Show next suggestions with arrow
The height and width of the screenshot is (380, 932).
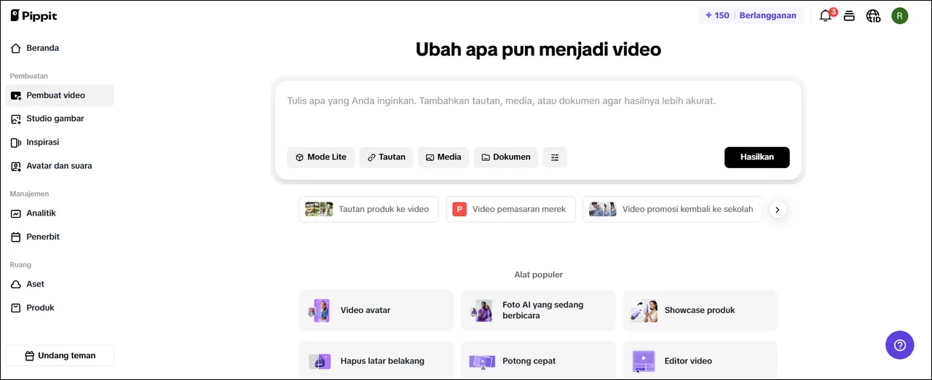[x=778, y=210]
